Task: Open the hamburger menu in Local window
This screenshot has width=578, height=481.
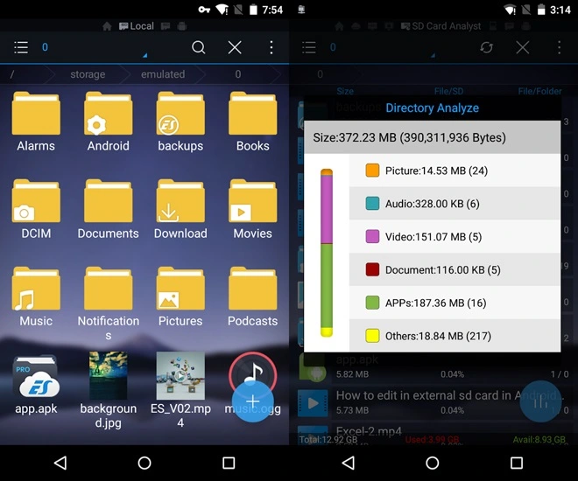Action: click(x=21, y=47)
